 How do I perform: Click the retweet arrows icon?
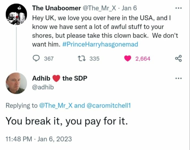(81, 58)
